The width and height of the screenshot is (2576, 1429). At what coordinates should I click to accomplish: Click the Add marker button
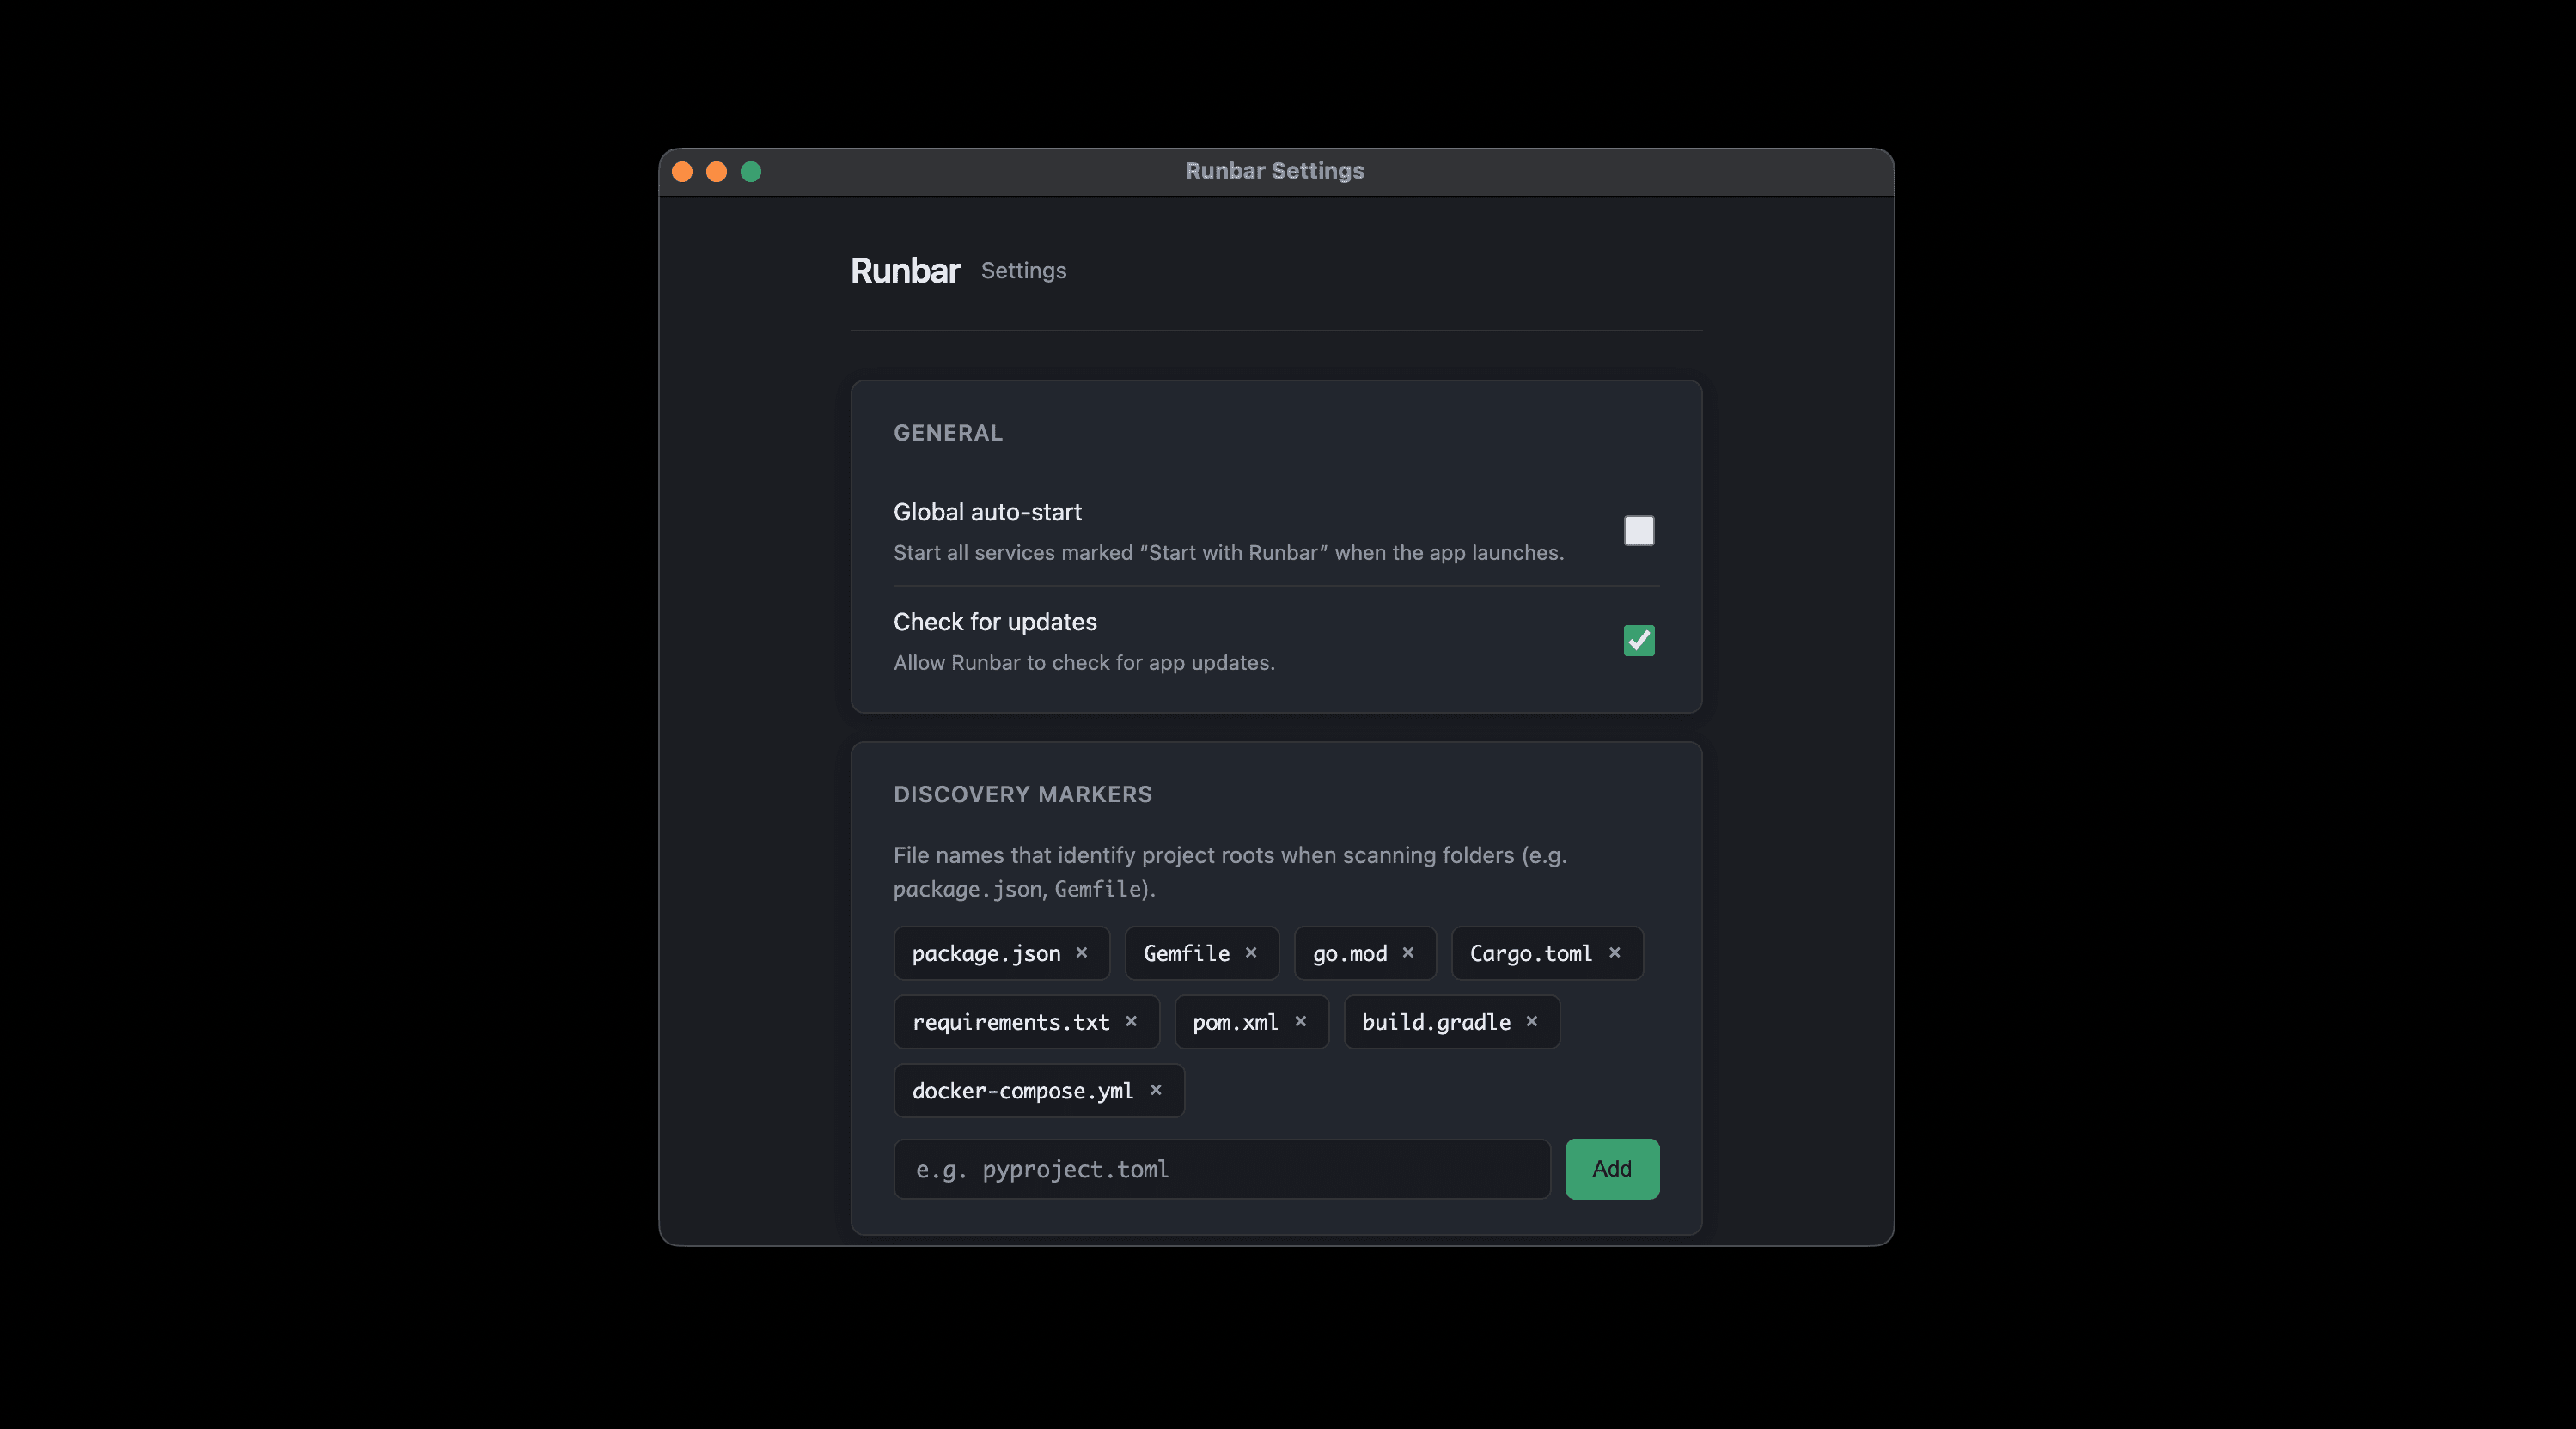tap(1611, 1169)
